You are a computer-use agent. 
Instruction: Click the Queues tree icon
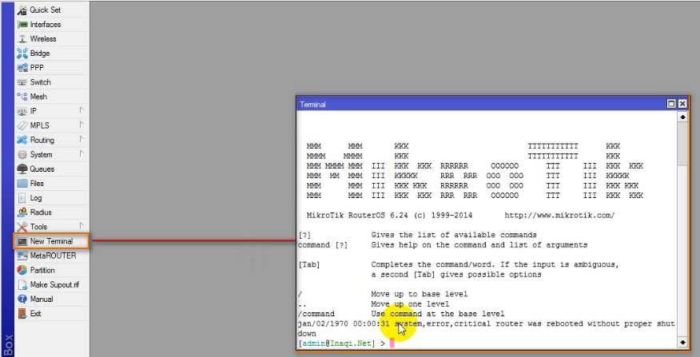coord(22,169)
